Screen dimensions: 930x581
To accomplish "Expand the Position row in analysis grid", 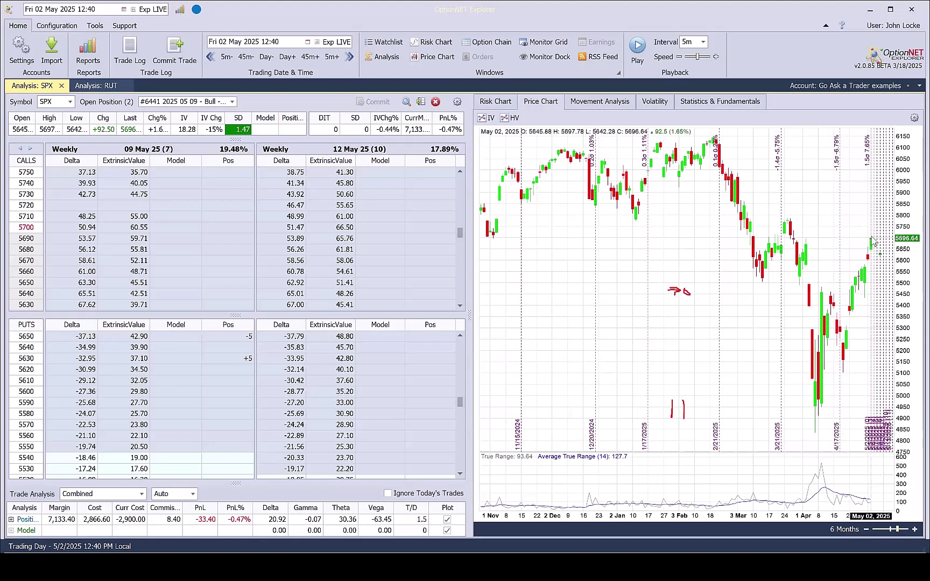I will point(11,520).
